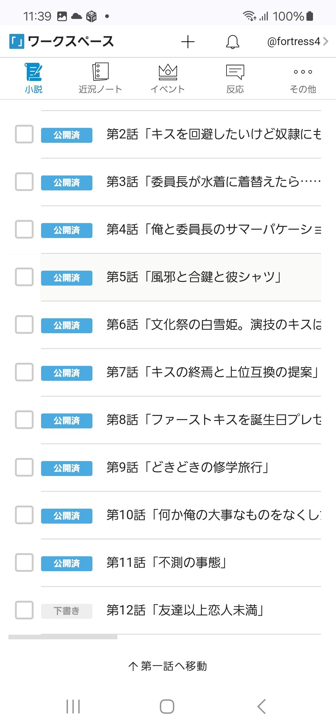Click the plus icon to add new
Image resolution: width=336 pixels, height=728 pixels.
(x=188, y=42)
